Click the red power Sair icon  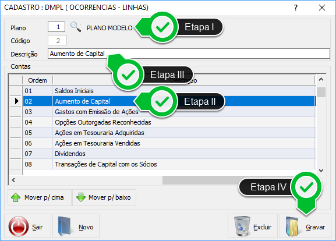(19, 226)
